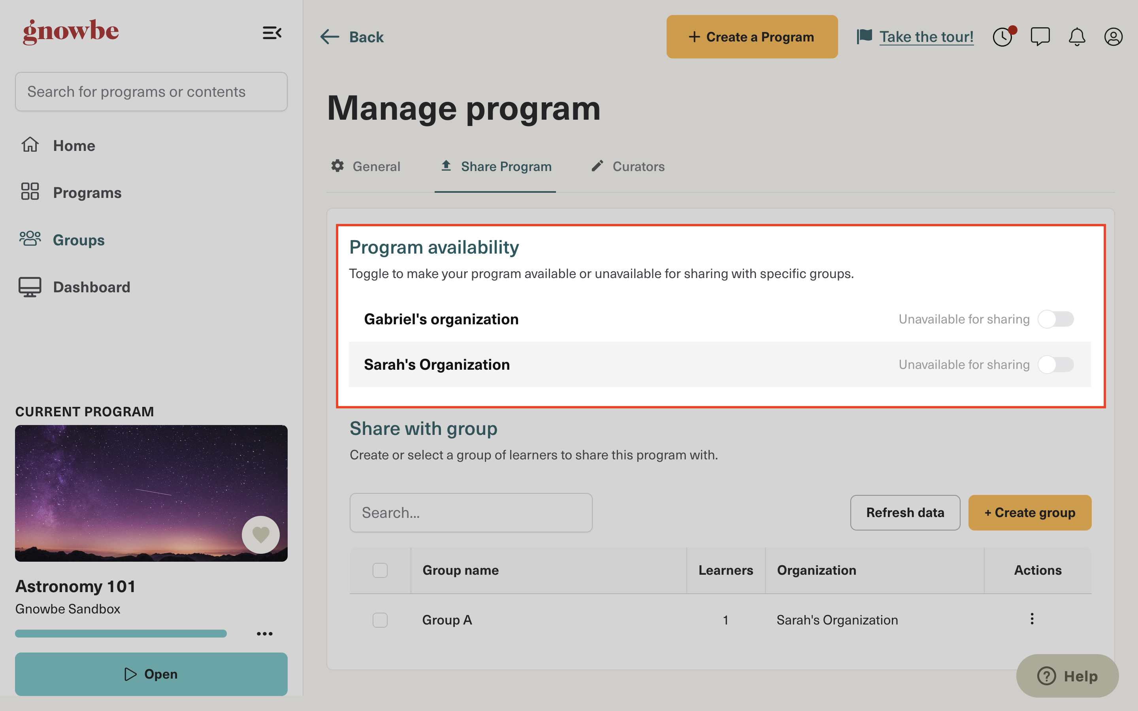This screenshot has width=1138, height=711.
Task: Open notifications bell
Action: (x=1076, y=36)
